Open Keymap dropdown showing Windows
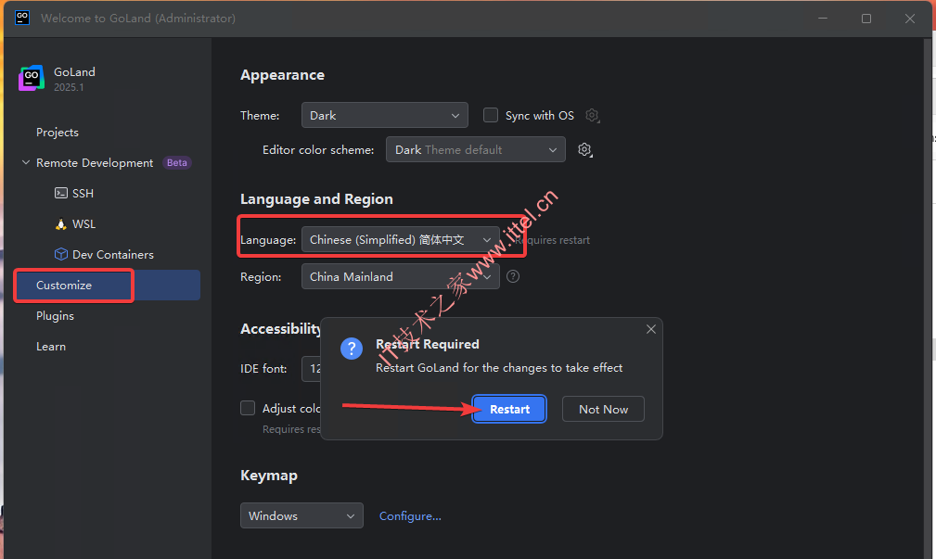This screenshot has width=936, height=559. 301,516
